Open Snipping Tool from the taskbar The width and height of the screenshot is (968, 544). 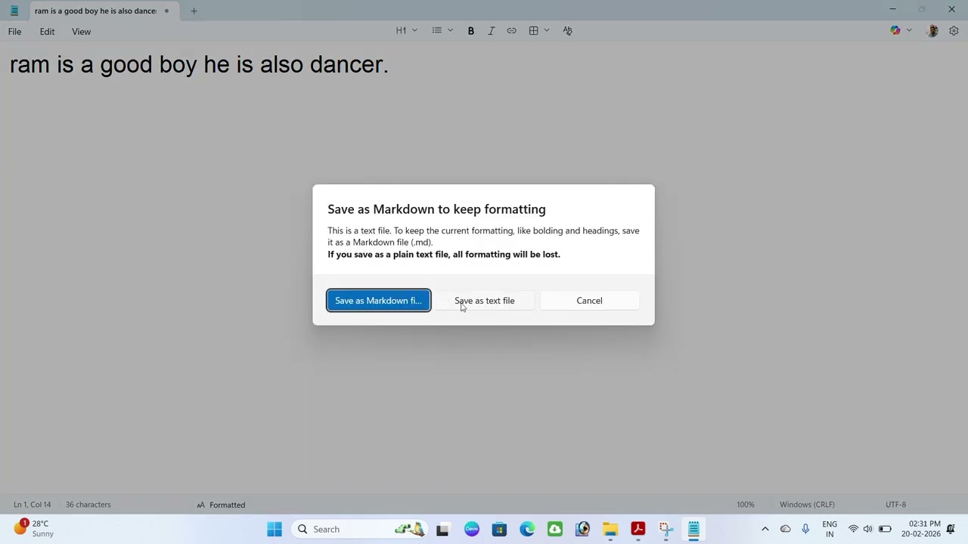coord(665,529)
